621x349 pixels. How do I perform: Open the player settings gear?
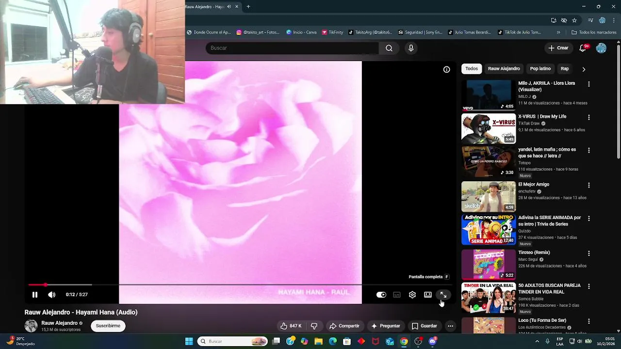point(412,295)
